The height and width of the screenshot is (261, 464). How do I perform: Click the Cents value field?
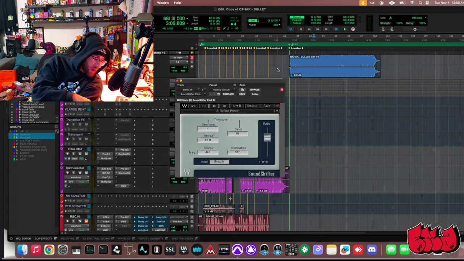(x=237, y=134)
